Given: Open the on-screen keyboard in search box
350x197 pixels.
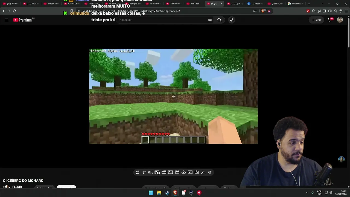Looking at the screenshot, I should 210,20.
